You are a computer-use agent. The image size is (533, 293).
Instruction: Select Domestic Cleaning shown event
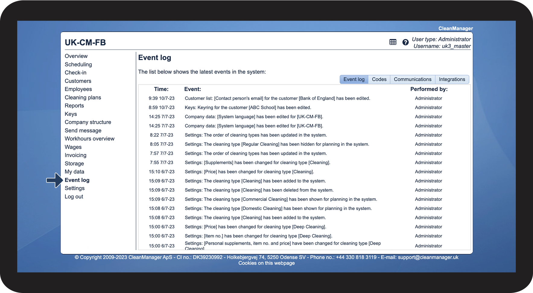click(x=278, y=209)
